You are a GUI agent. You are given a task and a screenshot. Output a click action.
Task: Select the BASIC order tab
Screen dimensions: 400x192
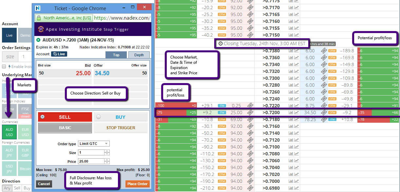[65, 128]
